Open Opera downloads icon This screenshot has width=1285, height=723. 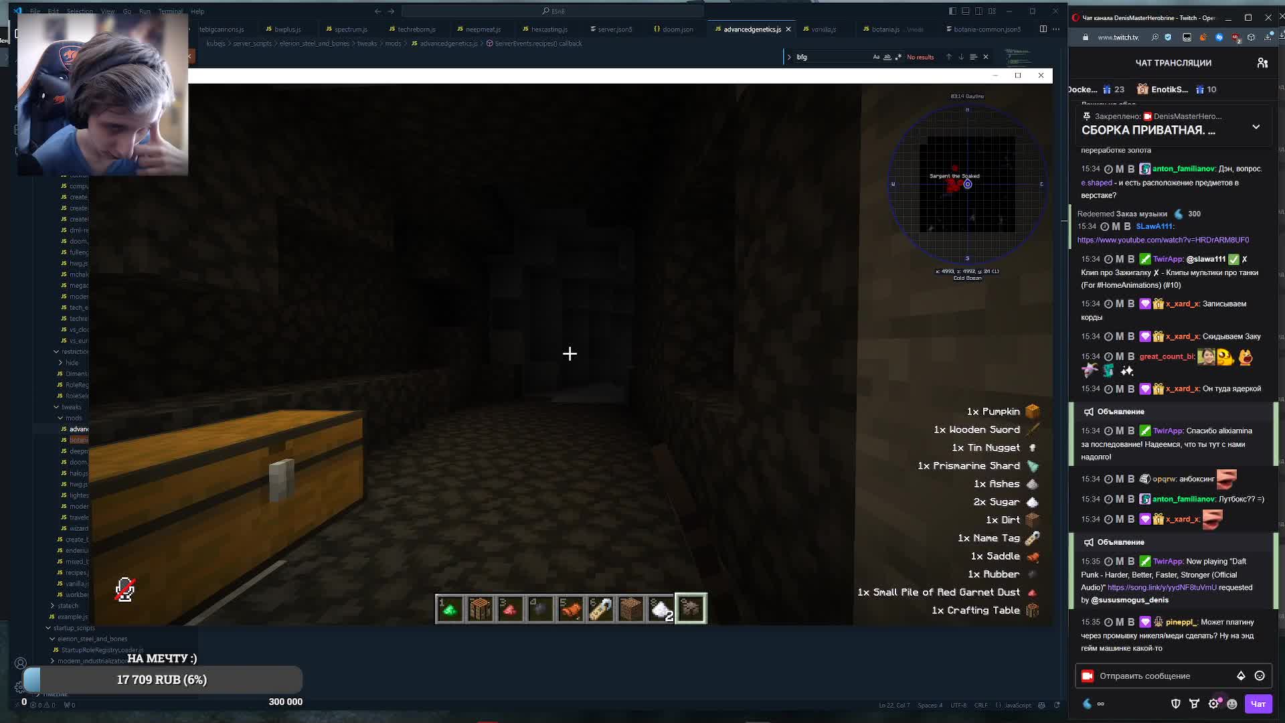tap(1268, 37)
